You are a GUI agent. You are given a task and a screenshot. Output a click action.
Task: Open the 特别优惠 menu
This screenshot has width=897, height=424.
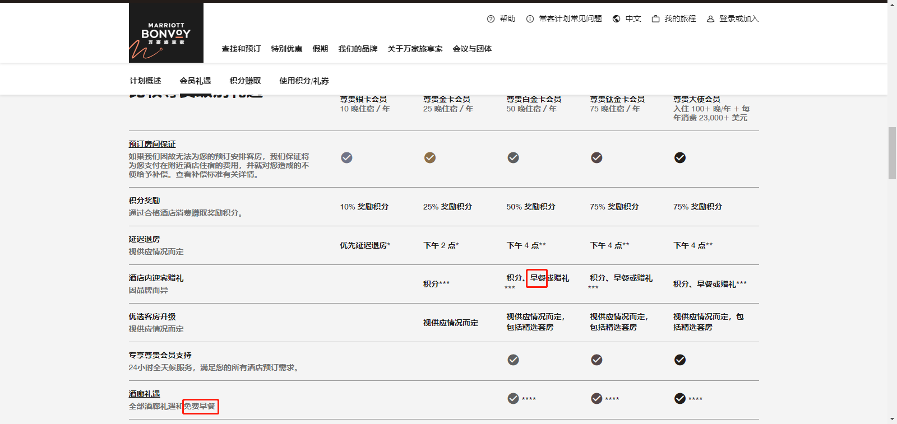click(x=287, y=49)
